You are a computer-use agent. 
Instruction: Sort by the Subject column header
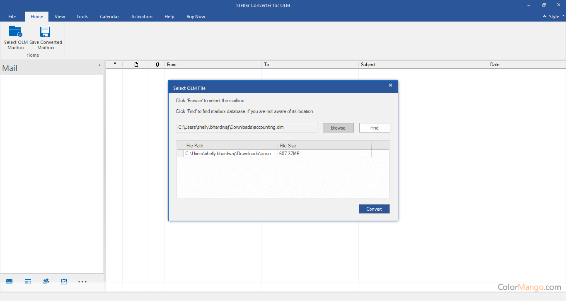tap(423, 65)
